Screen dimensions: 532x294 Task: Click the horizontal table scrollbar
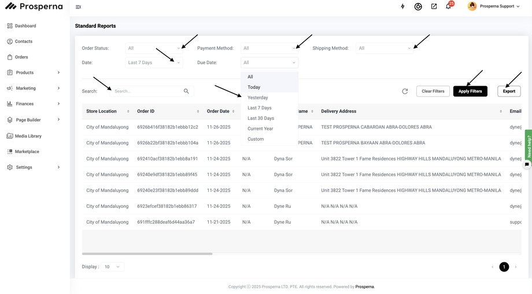pos(147,254)
